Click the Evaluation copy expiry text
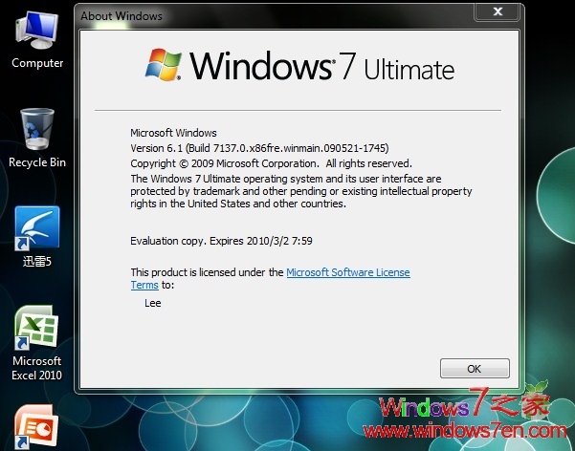 pyautogui.click(x=222, y=241)
